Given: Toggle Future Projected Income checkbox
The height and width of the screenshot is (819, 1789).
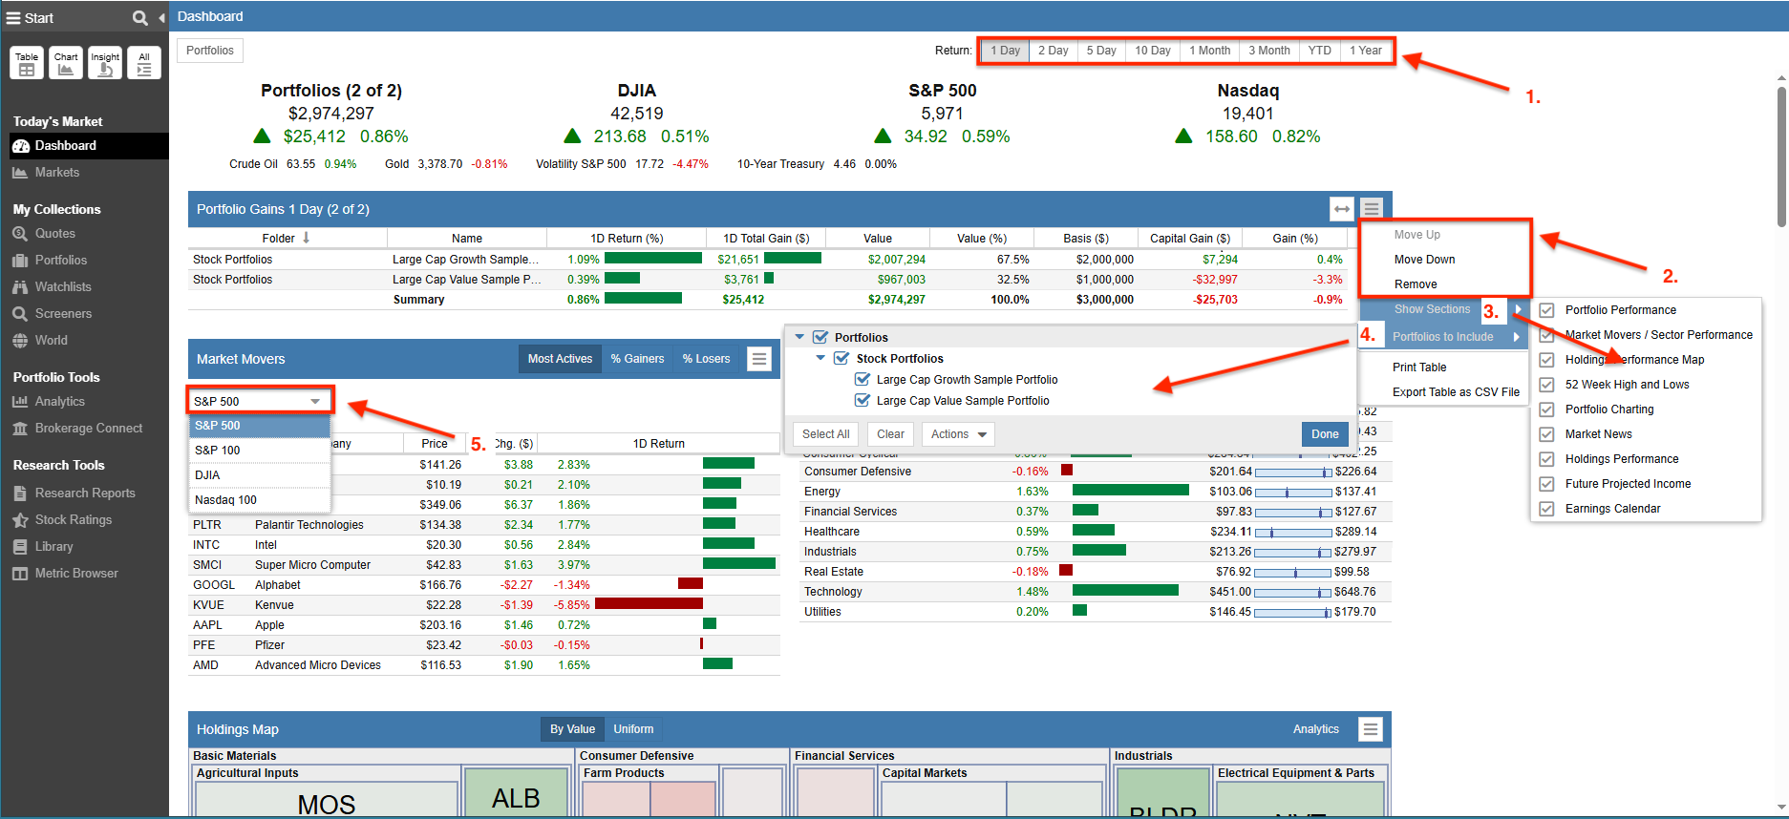Looking at the screenshot, I should [x=1546, y=484].
